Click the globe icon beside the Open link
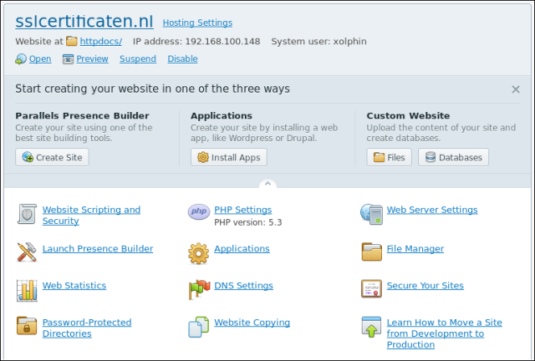Viewport: 535px width, 361px height. tap(21, 59)
